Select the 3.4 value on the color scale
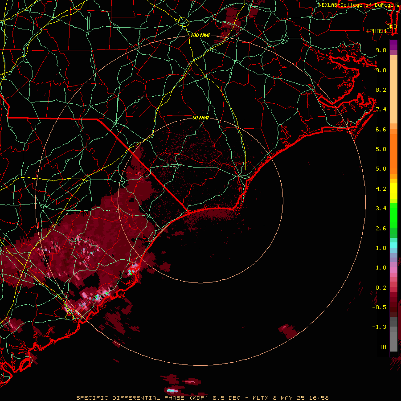 381,209
